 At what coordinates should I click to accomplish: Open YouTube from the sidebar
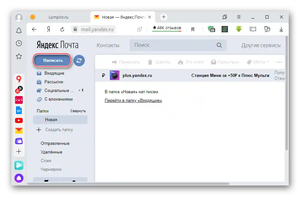coord(19,120)
